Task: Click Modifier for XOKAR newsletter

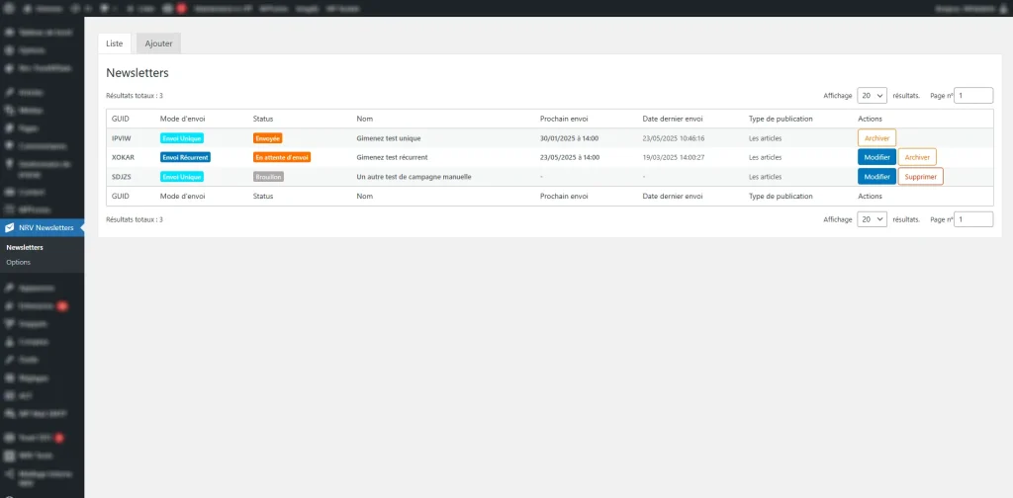Action: click(876, 157)
